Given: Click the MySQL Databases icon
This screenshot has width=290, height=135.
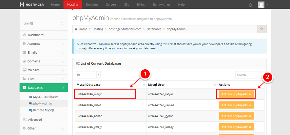Looking at the screenshot, I should (31, 97).
